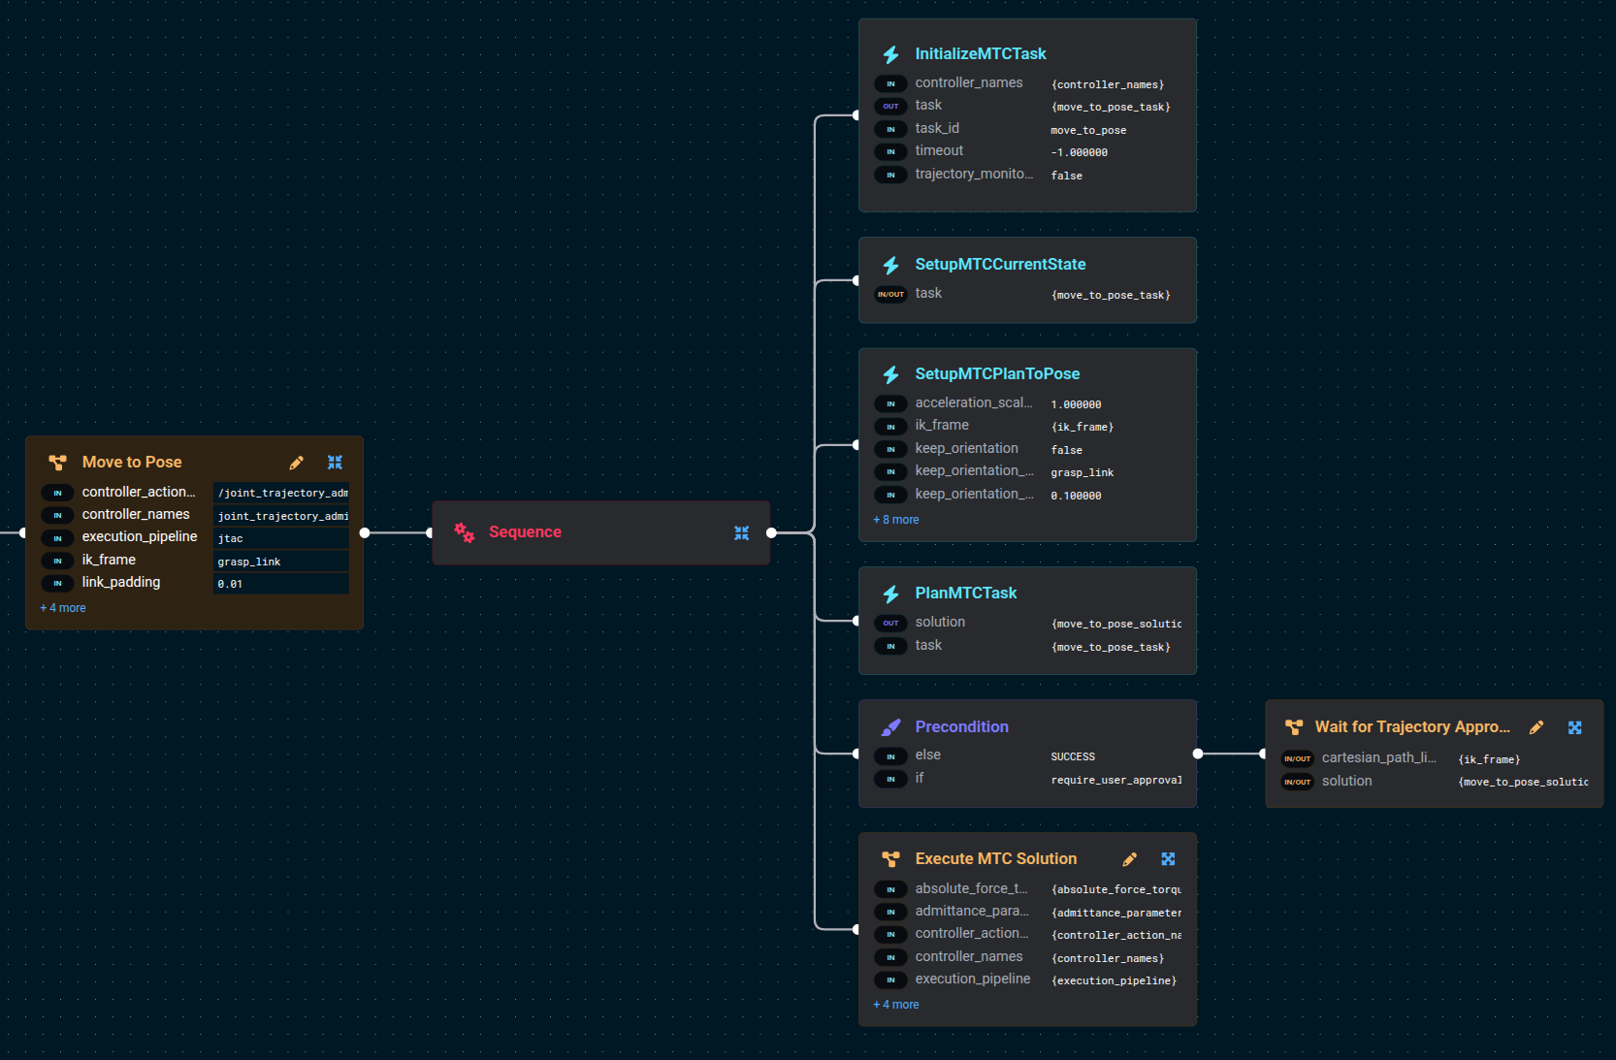Select the SetupMTCPlanToPose node title
This screenshot has height=1060, width=1616.
997,374
